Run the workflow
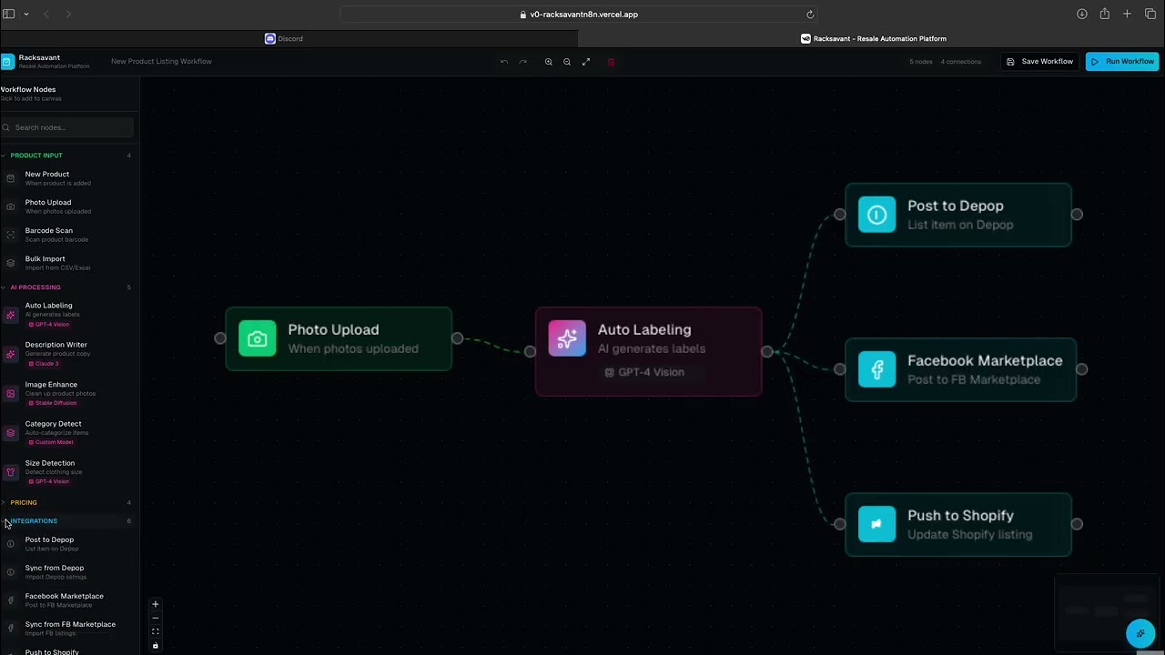The image size is (1165, 655). pyautogui.click(x=1122, y=62)
